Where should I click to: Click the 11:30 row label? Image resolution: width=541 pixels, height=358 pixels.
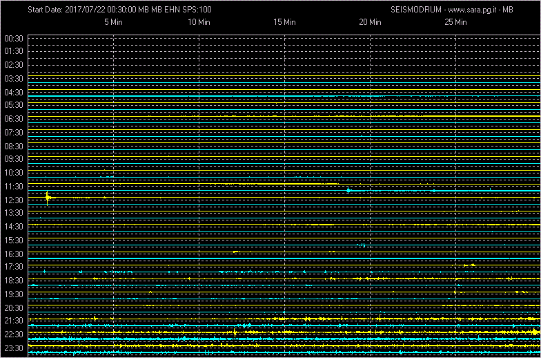14,187
